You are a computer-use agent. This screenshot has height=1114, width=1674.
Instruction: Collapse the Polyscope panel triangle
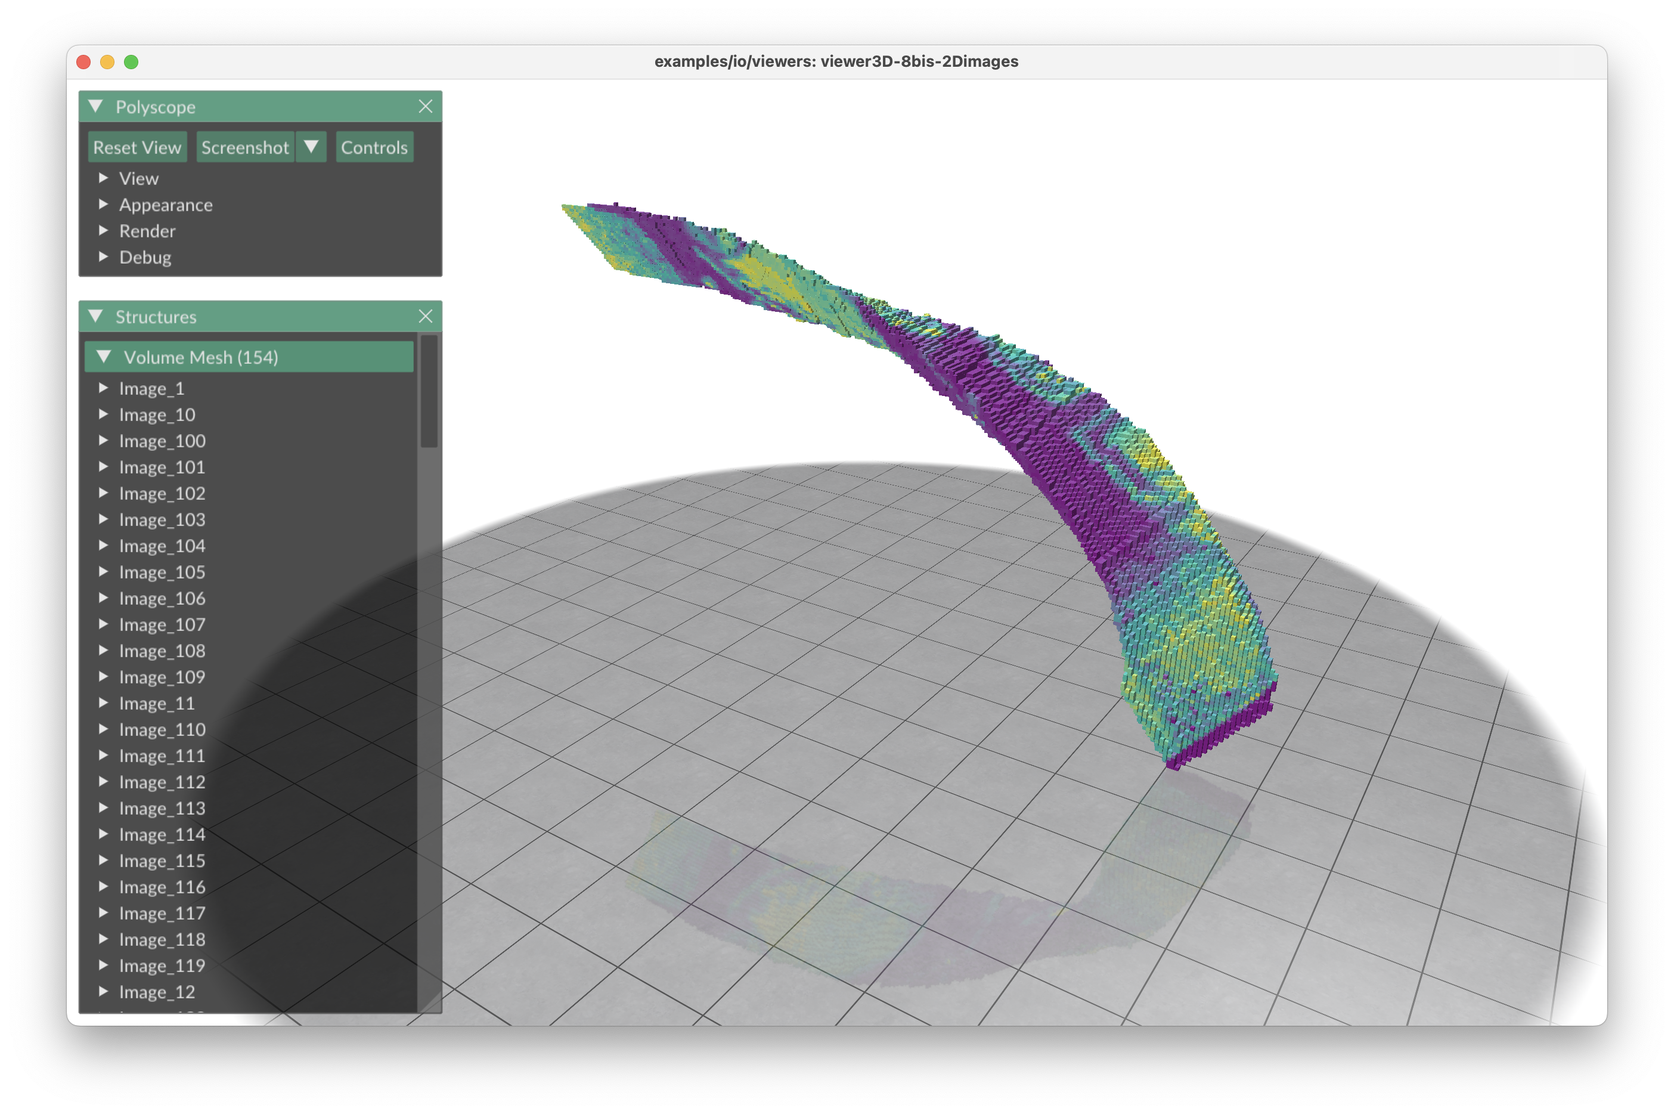96,107
